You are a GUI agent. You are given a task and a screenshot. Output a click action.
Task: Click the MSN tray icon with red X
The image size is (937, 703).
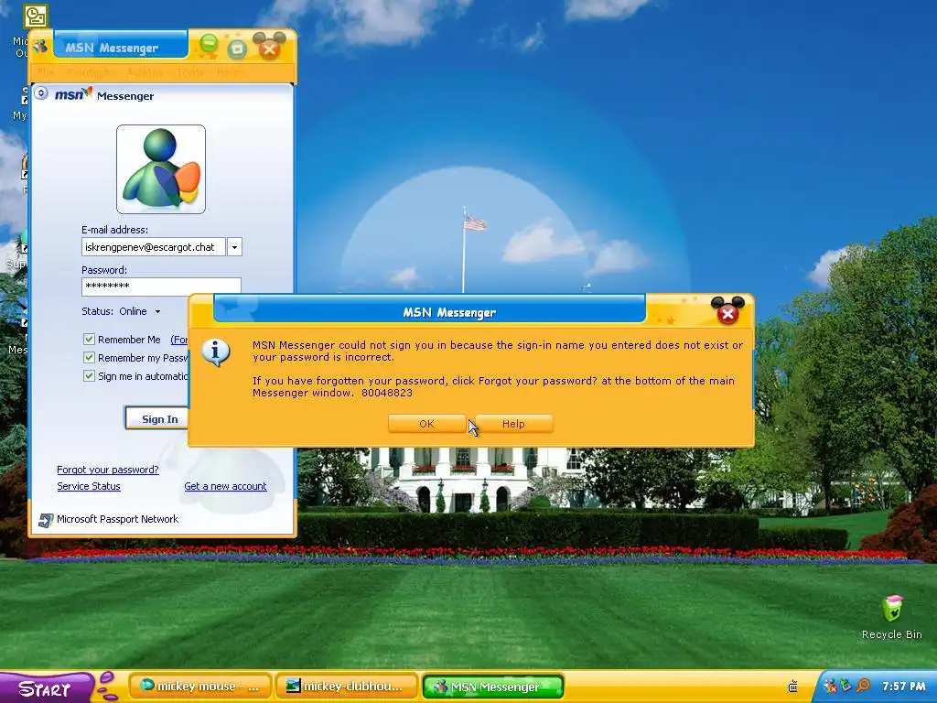[x=830, y=687]
